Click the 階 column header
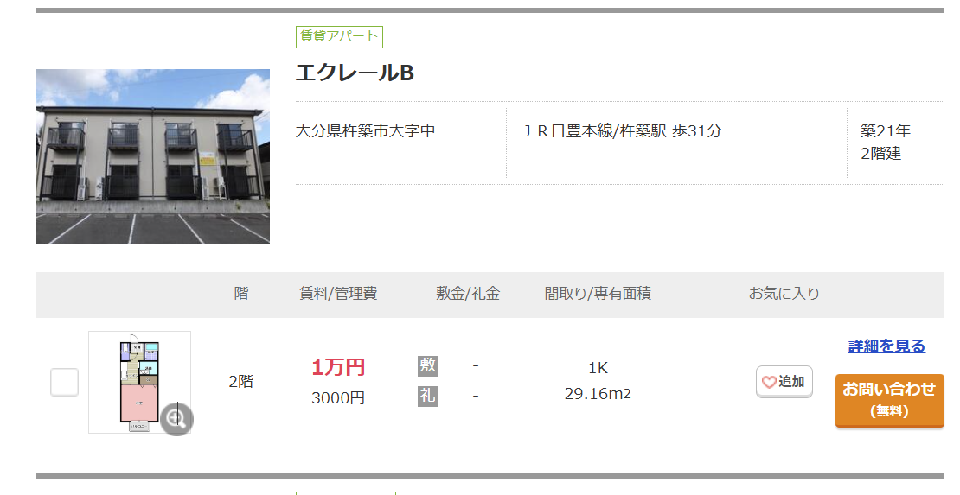 click(x=241, y=294)
